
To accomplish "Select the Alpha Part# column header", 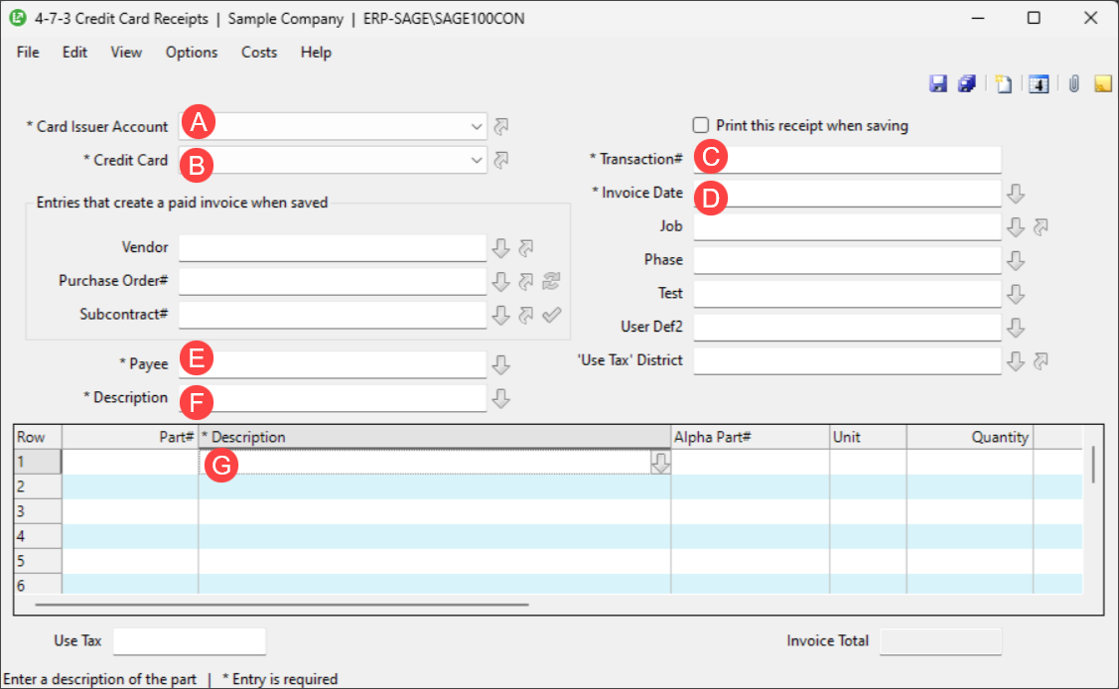I will [750, 437].
